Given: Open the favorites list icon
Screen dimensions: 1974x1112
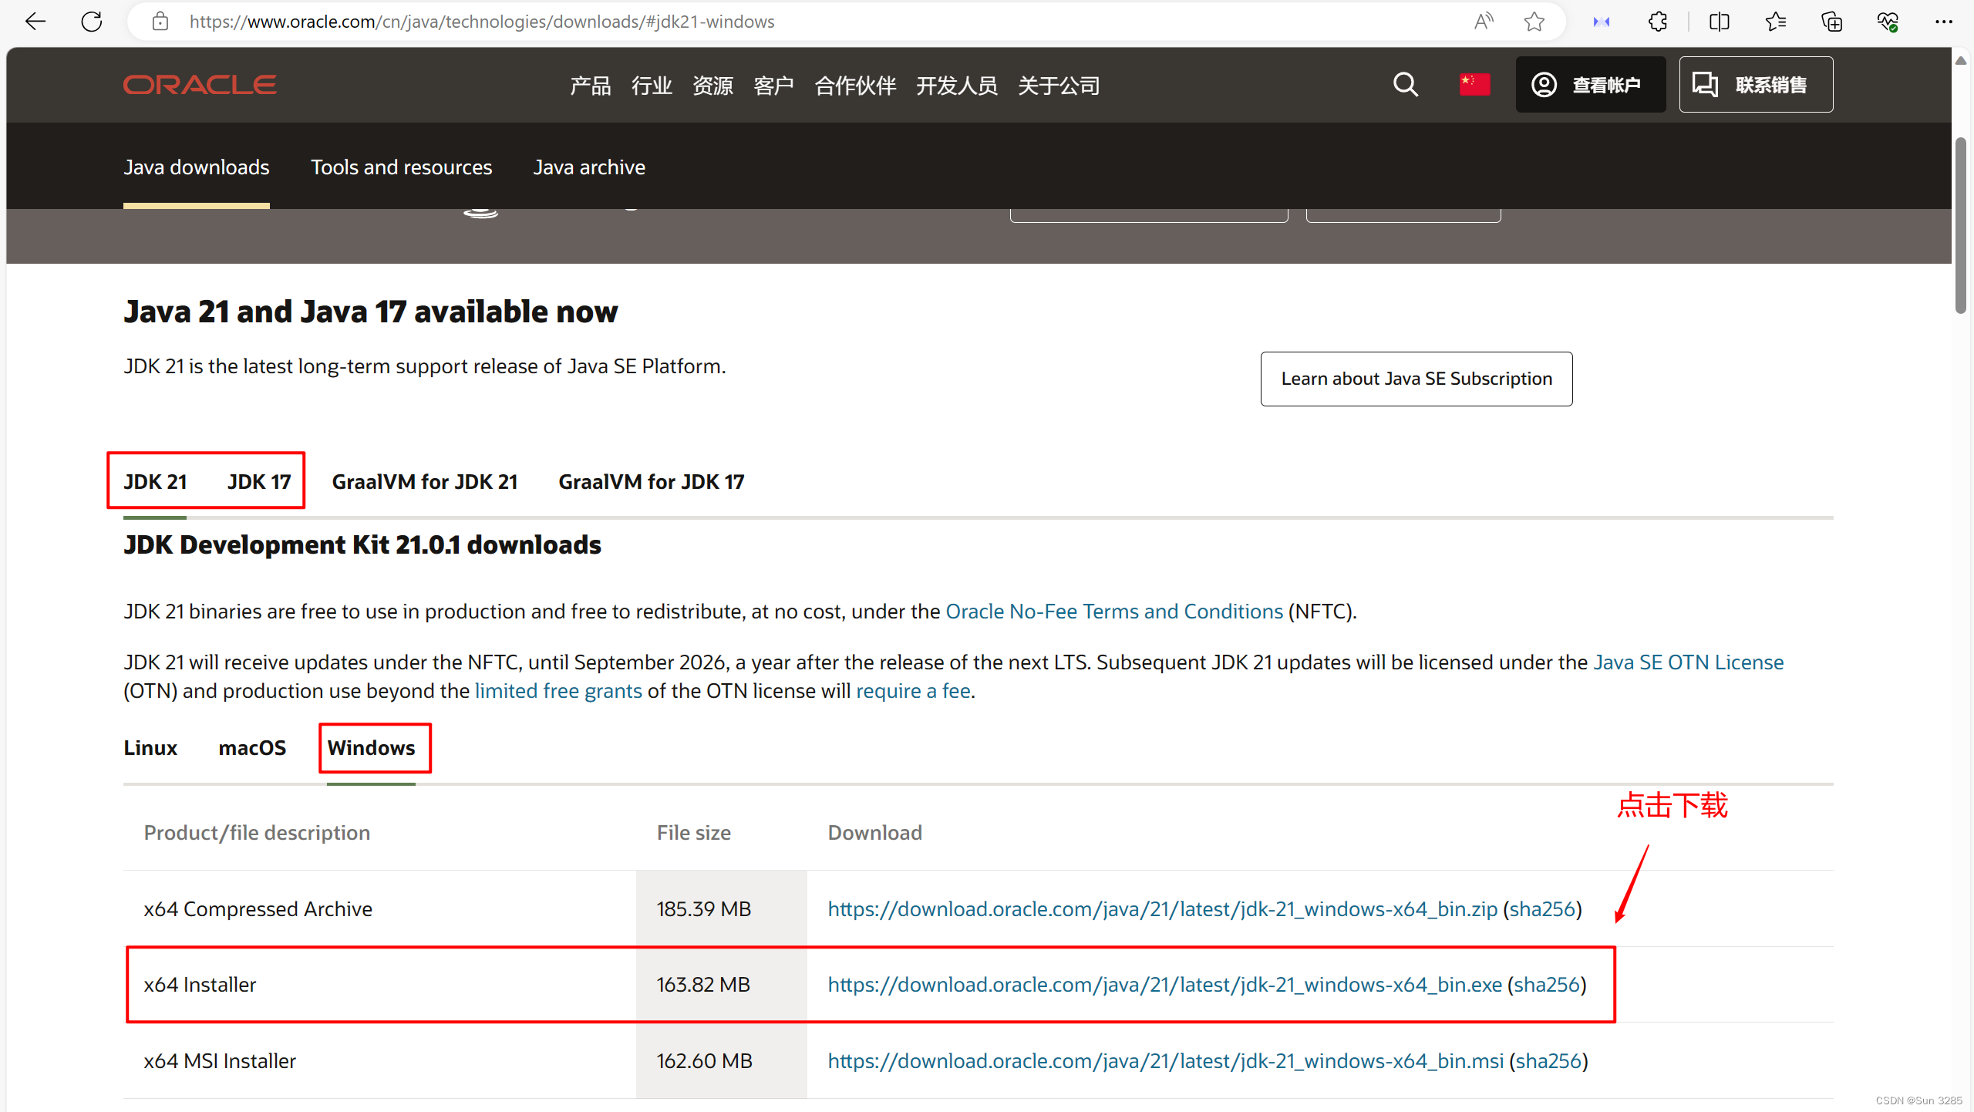Looking at the screenshot, I should [x=1776, y=22].
